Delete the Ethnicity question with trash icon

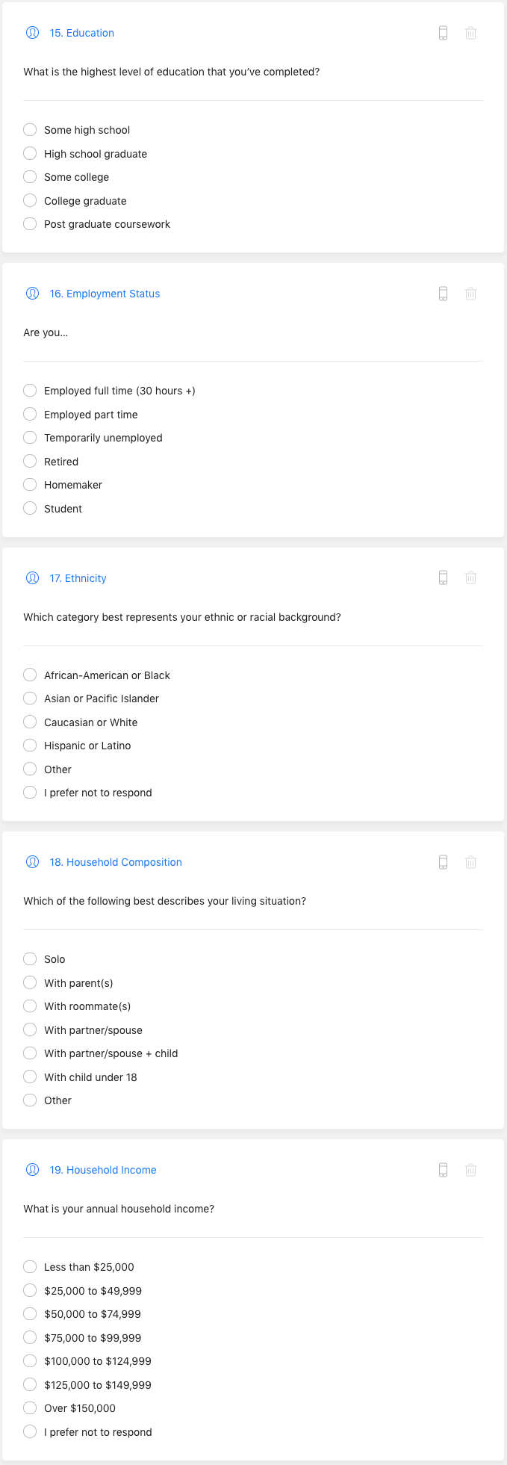tap(470, 577)
